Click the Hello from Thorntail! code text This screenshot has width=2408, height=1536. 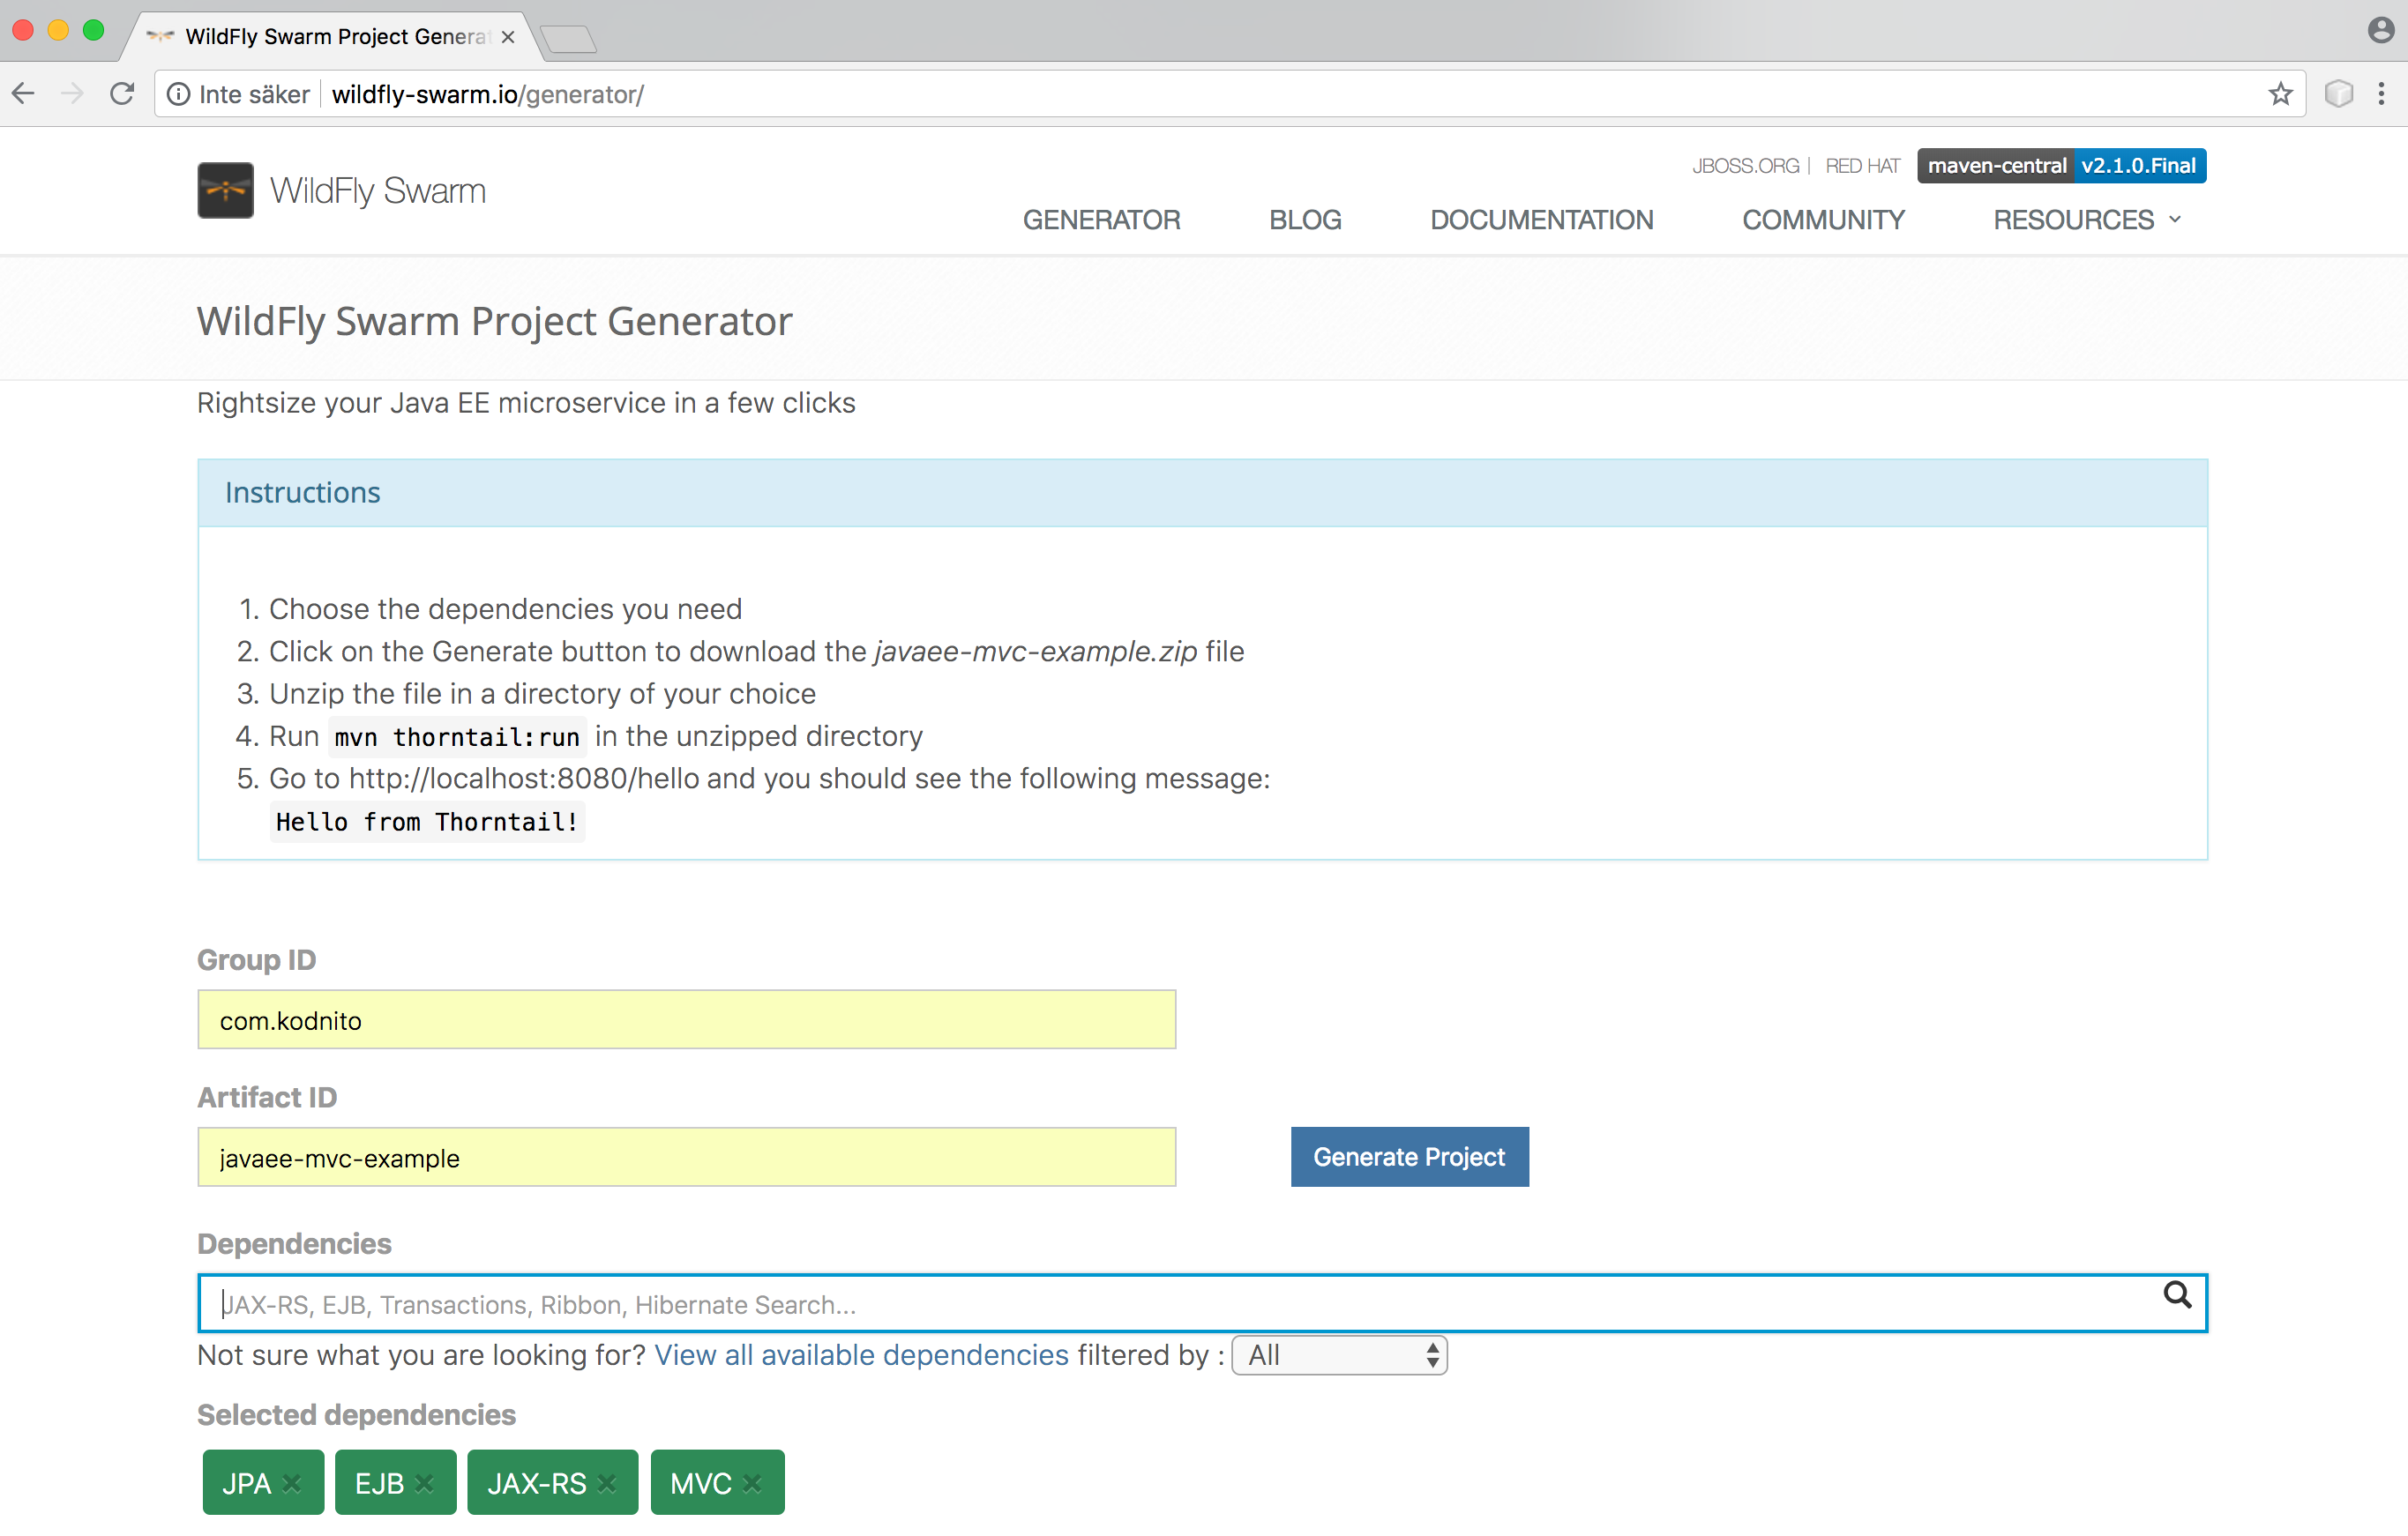coord(427,822)
